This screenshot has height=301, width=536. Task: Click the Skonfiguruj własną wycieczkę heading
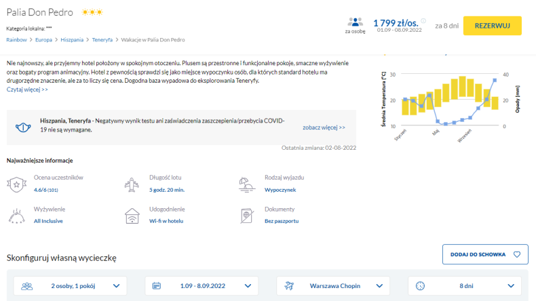pyautogui.click(x=62, y=258)
